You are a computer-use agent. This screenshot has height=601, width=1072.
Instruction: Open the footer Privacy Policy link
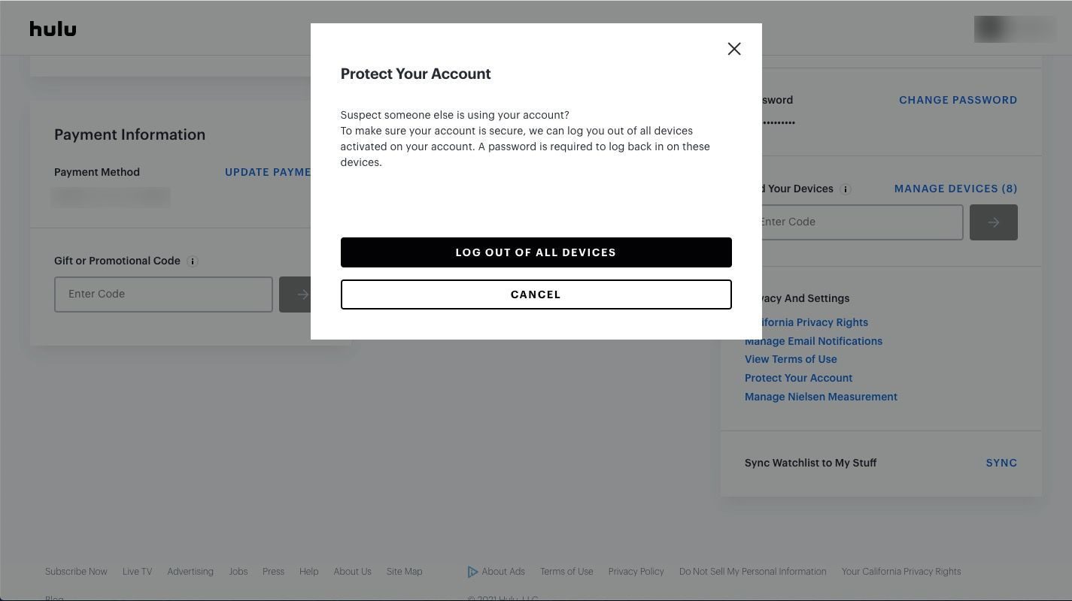coord(636,572)
